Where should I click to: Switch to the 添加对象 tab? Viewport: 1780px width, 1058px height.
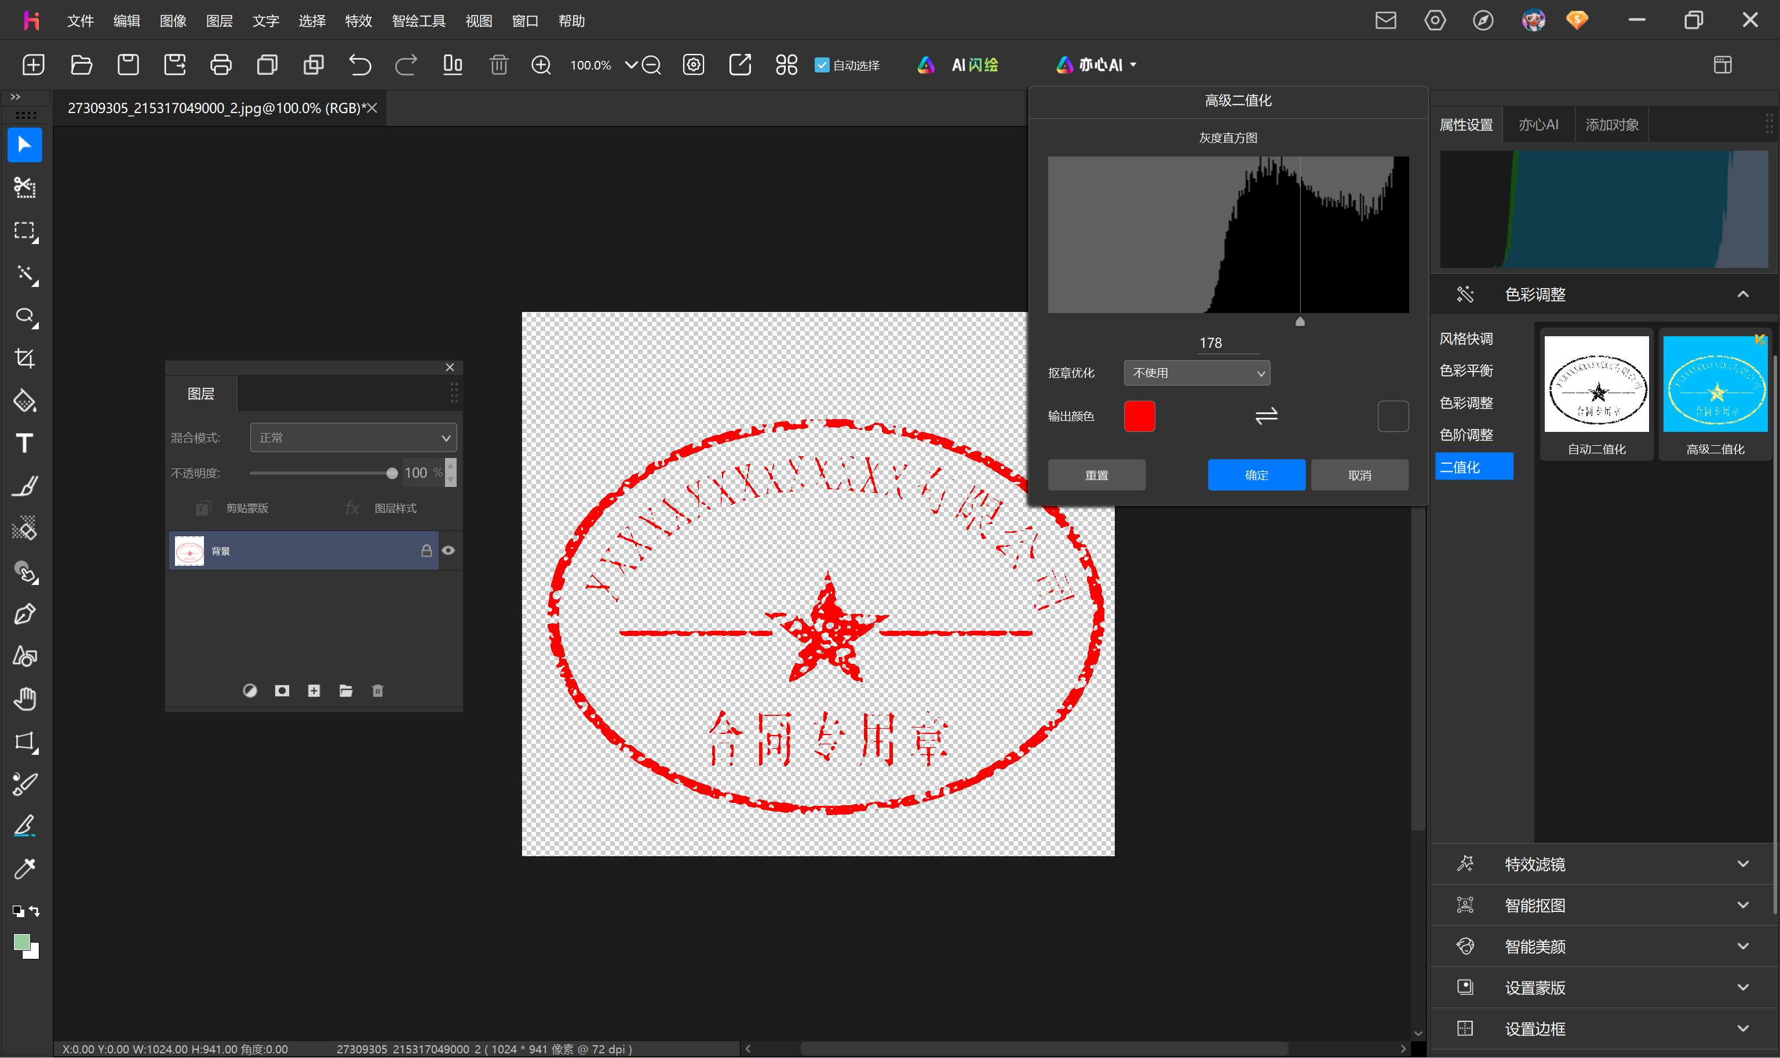(1612, 125)
